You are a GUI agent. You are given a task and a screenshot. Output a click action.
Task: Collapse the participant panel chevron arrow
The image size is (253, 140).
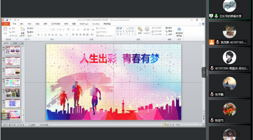pos(204,72)
